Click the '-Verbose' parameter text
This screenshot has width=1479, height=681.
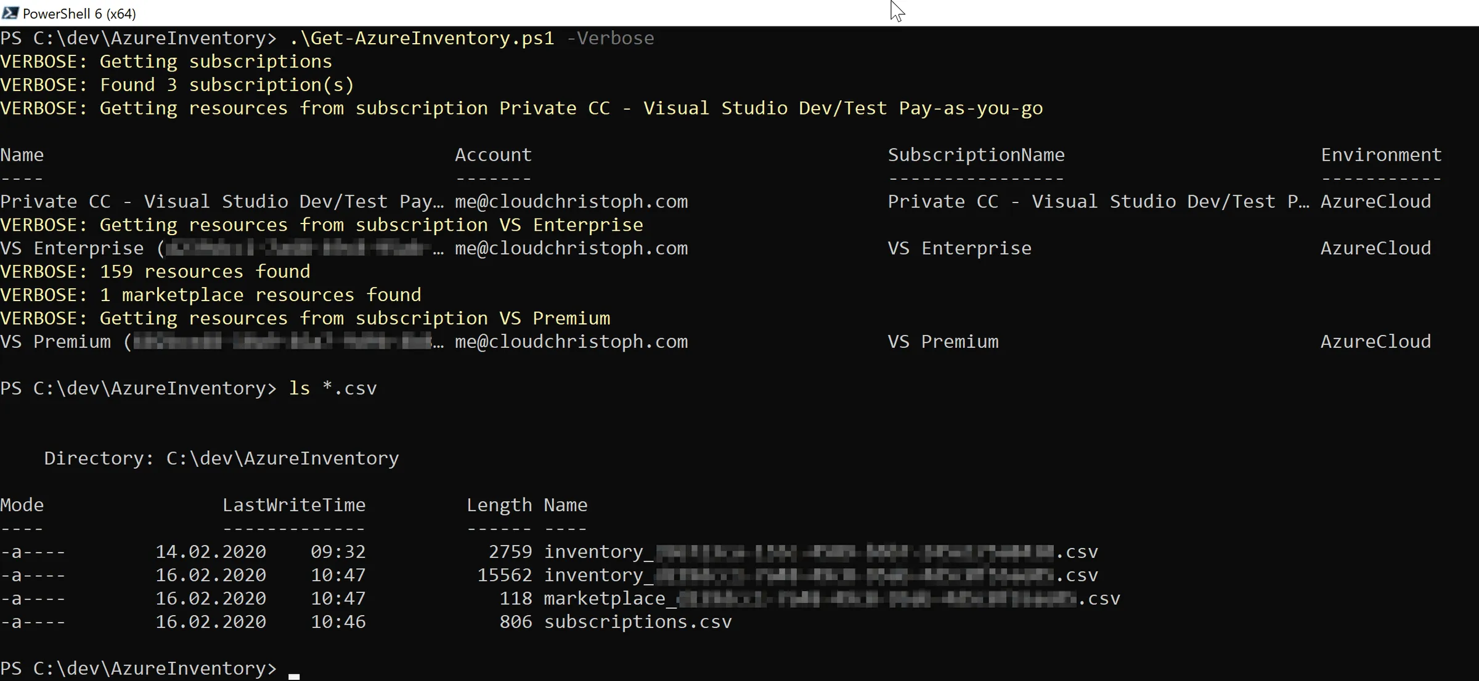coord(610,38)
